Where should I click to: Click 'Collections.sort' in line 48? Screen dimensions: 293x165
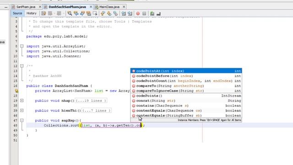[61, 125]
